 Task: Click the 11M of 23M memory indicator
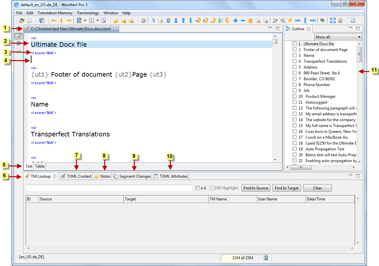click(x=242, y=258)
